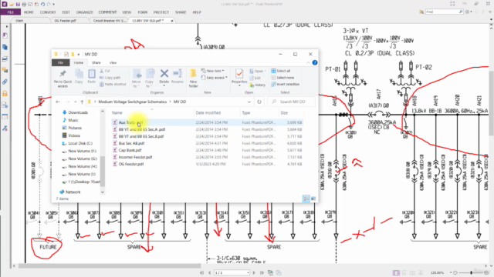Click Copy path in Explorer ribbon

pyautogui.click(x=110, y=78)
